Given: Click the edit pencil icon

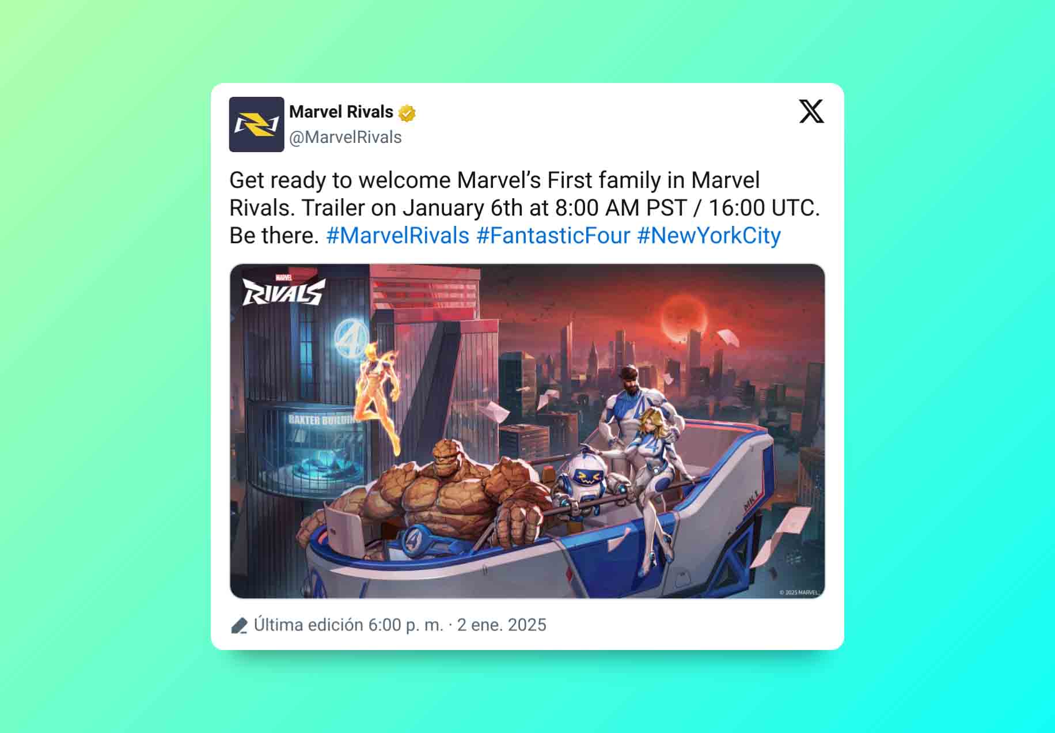Looking at the screenshot, I should (239, 625).
